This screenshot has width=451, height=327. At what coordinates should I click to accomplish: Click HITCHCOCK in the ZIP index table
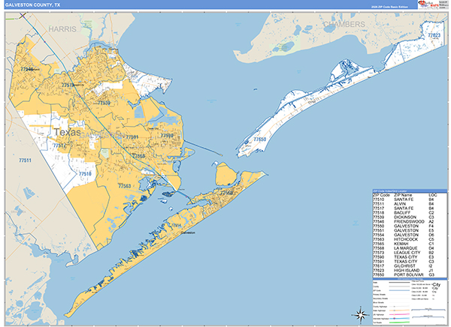pos(406,239)
